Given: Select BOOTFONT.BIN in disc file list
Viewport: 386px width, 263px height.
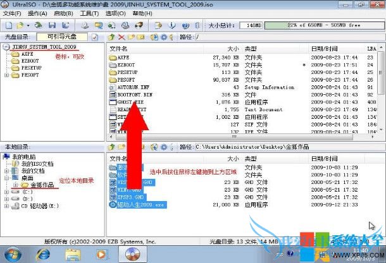Looking at the screenshot, I should (135, 95).
